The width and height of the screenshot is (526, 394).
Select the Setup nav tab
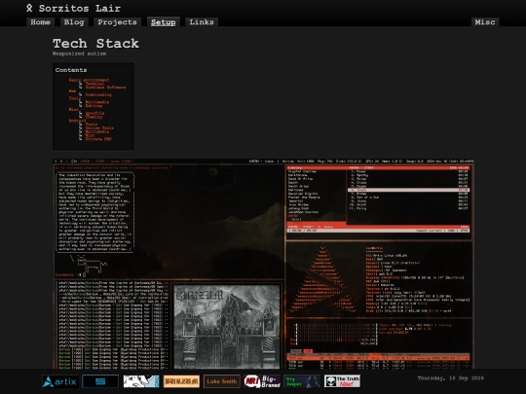[x=164, y=22]
